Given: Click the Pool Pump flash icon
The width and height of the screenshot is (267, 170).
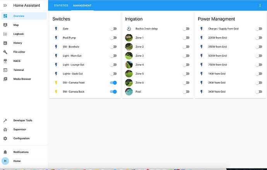Looking at the screenshot, I should pos(56,38).
